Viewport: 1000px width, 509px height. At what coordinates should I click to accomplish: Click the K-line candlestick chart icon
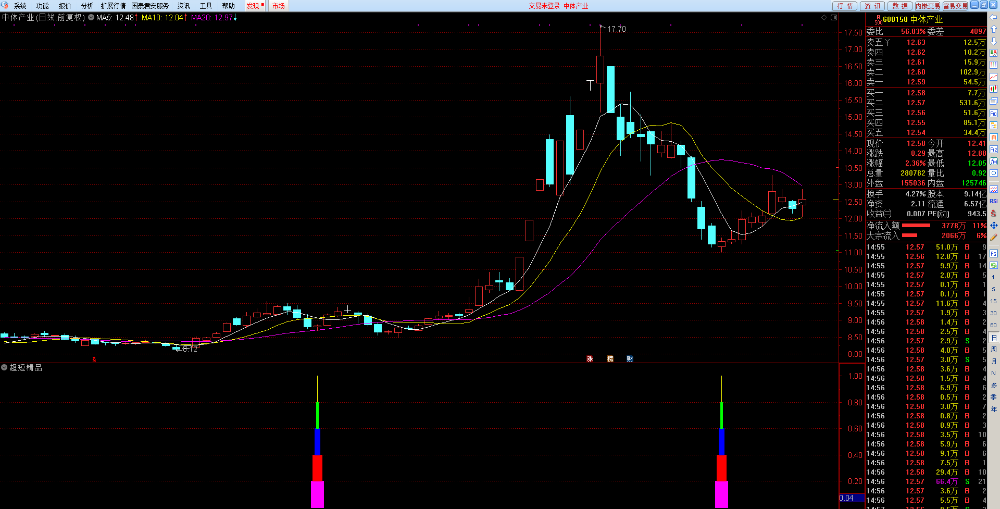click(x=994, y=89)
